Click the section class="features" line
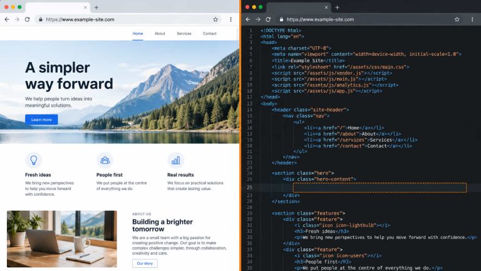This screenshot has width=481, height=271. [308, 213]
